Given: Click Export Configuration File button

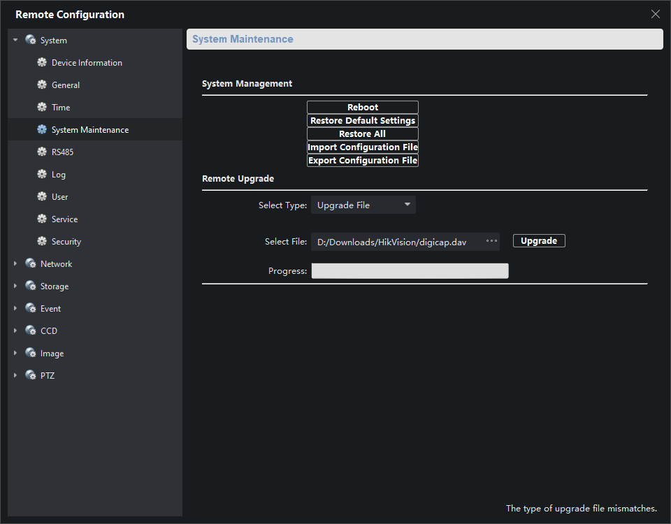Looking at the screenshot, I should (363, 161).
